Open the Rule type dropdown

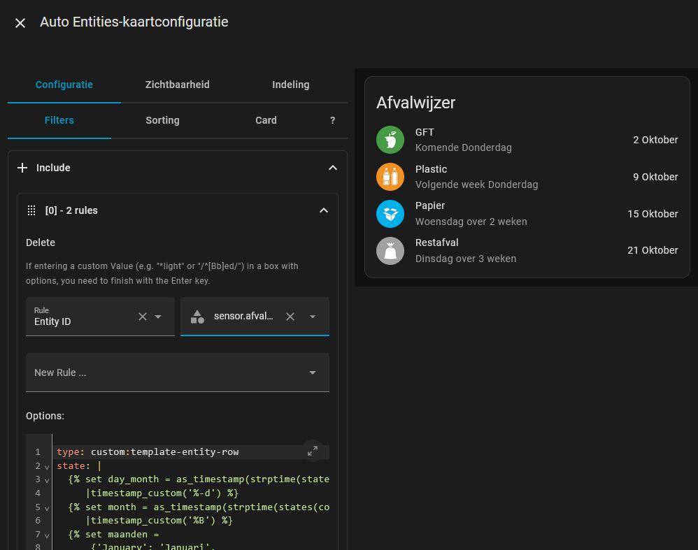point(158,317)
